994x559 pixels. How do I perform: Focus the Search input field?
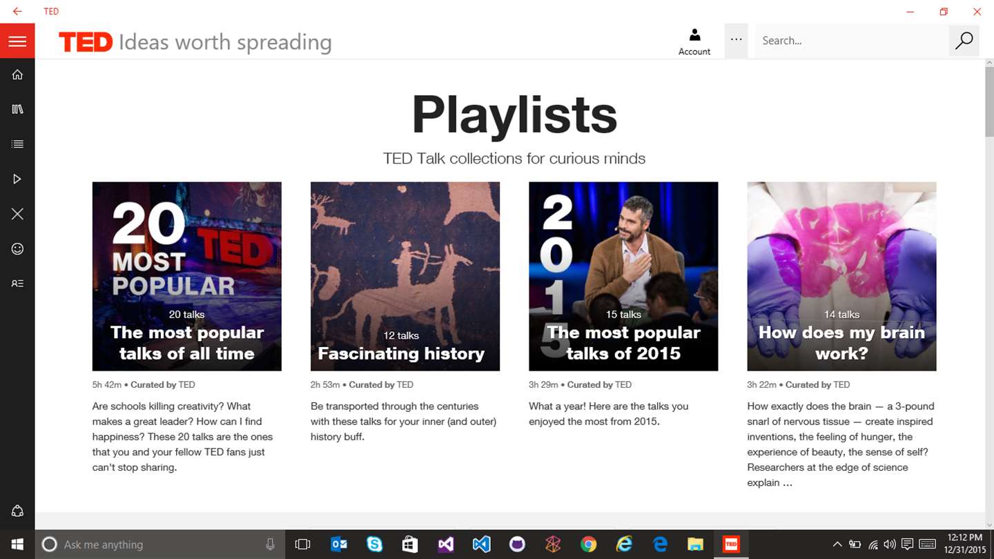852,41
